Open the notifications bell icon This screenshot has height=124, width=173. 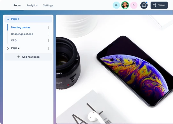(x=144, y=5)
